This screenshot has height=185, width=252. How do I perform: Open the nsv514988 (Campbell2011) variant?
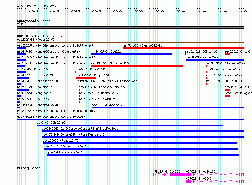pos(143,45)
